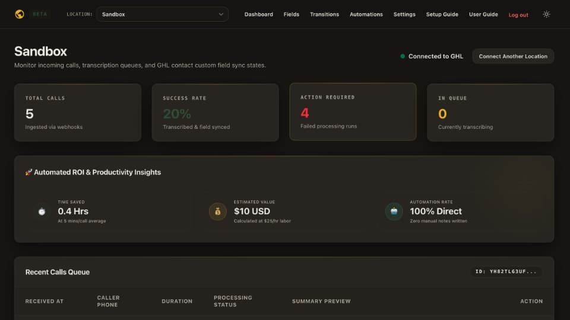The image size is (570, 320).
Task: Click the Log out link
Action: click(x=518, y=15)
